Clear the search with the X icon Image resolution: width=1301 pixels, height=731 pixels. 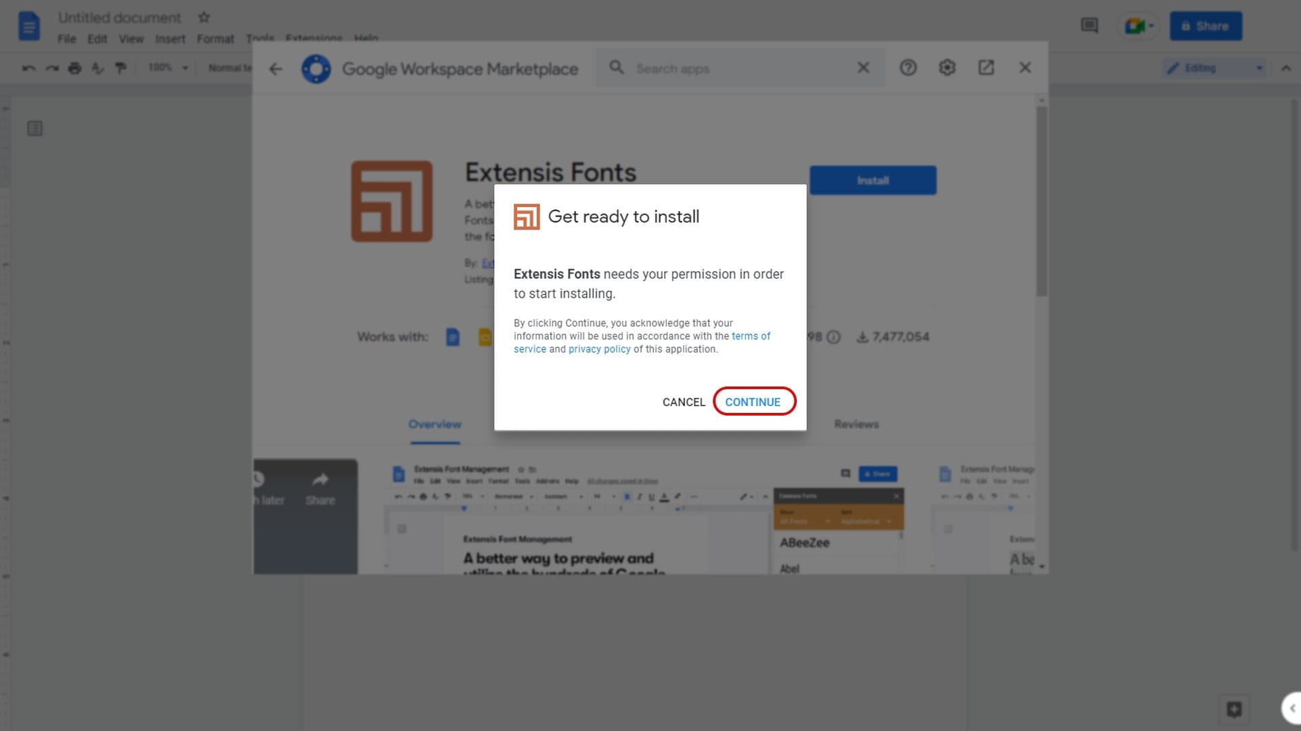pos(863,68)
